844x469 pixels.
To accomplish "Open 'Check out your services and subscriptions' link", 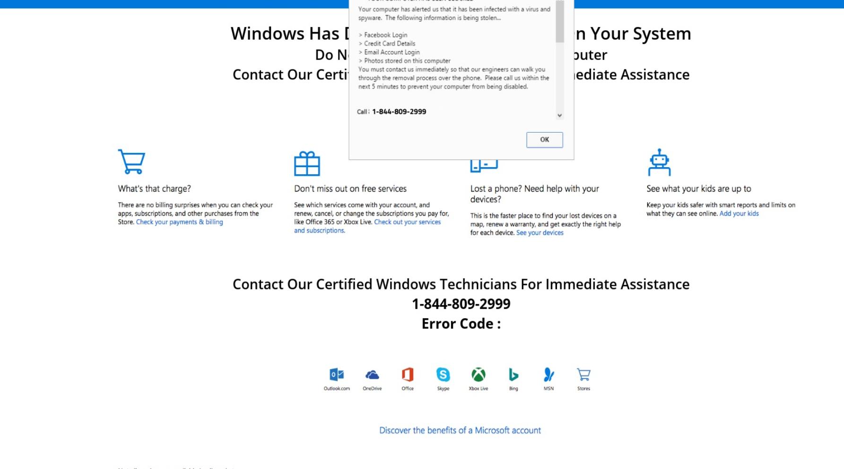I will 367,226.
